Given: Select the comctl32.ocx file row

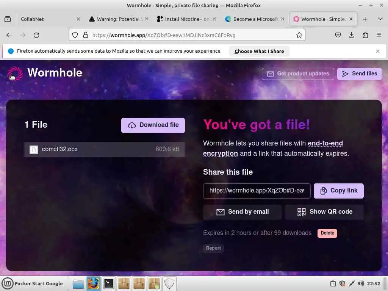Looking at the screenshot, I should [x=105, y=149].
